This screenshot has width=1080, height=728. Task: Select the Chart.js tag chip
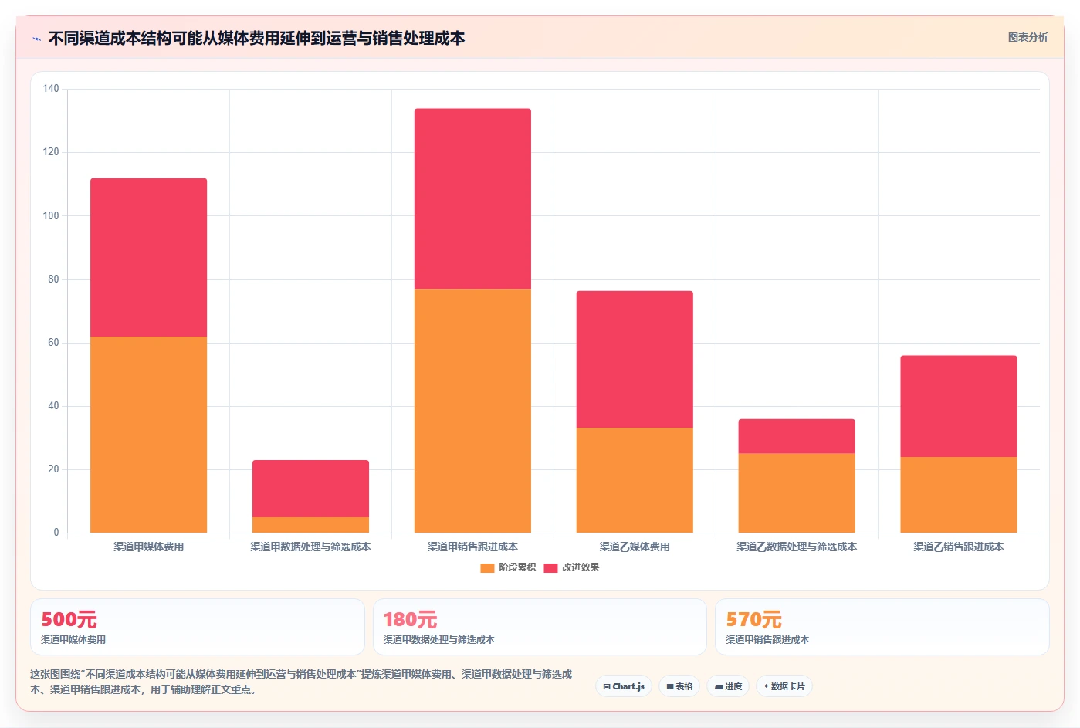tap(624, 686)
